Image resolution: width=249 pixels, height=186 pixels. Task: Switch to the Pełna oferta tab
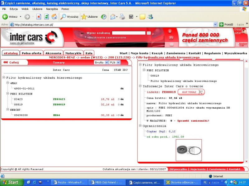tap(31, 53)
